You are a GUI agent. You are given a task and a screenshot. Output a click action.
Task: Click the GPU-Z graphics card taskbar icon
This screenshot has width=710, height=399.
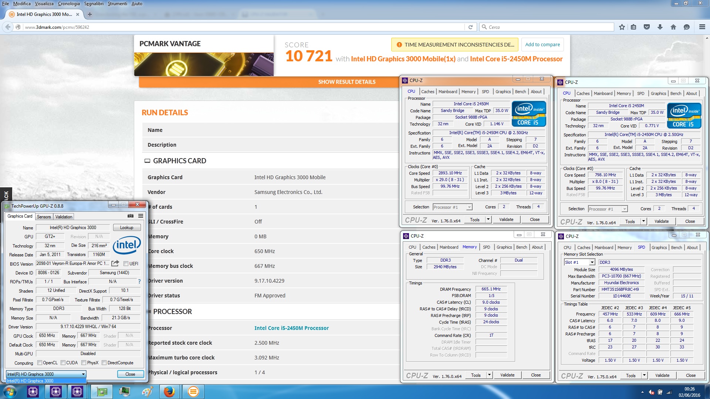click(102, 392)
